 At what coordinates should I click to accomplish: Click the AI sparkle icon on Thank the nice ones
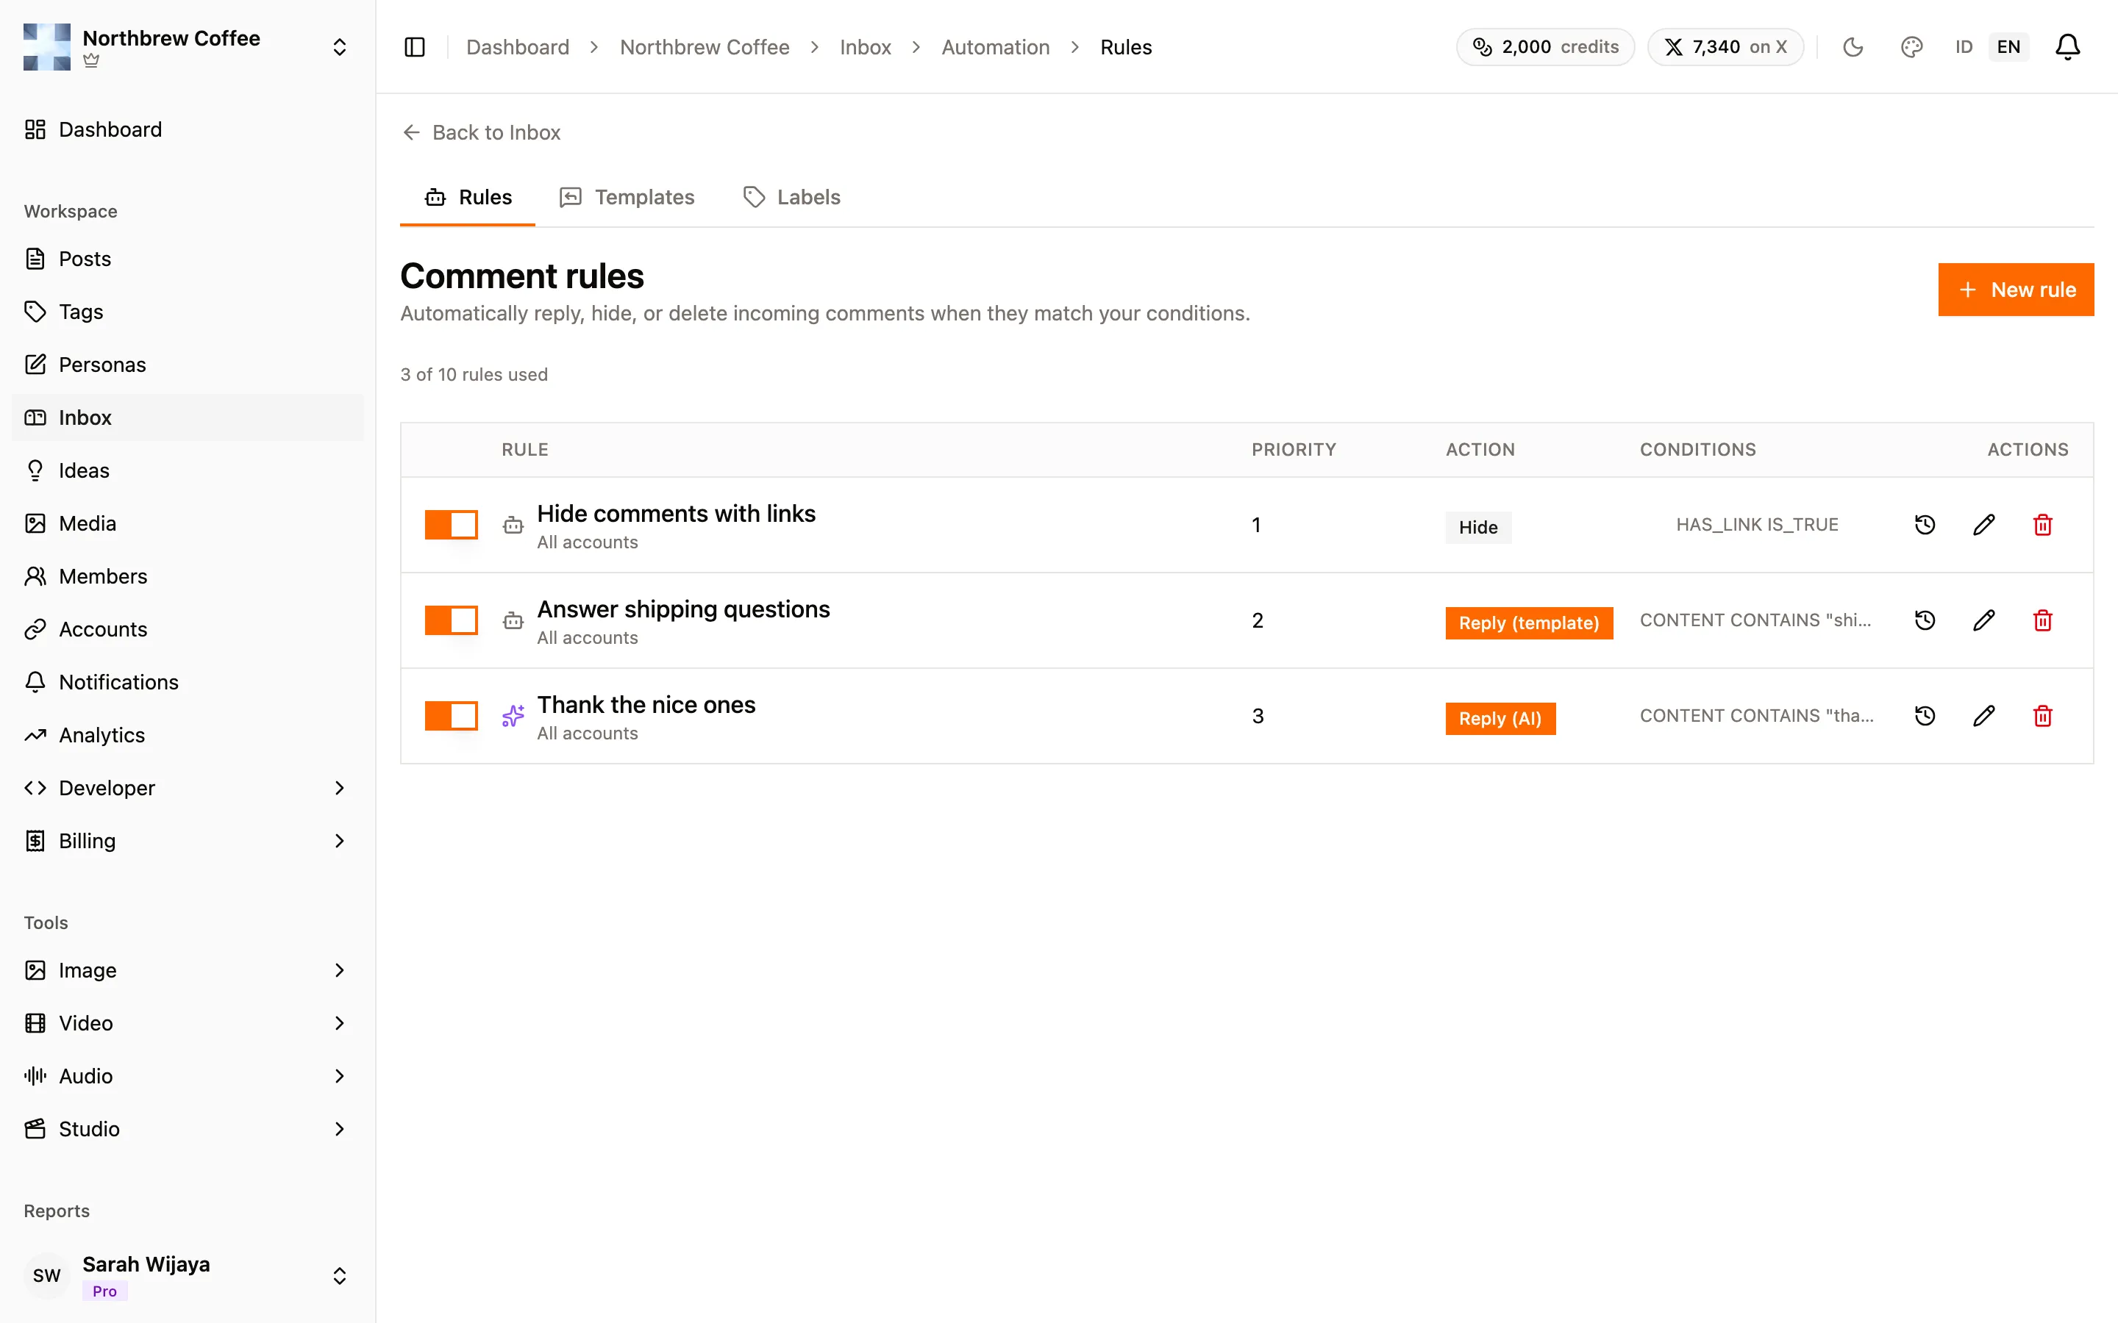pyautogui.click(x=513, y=716)
